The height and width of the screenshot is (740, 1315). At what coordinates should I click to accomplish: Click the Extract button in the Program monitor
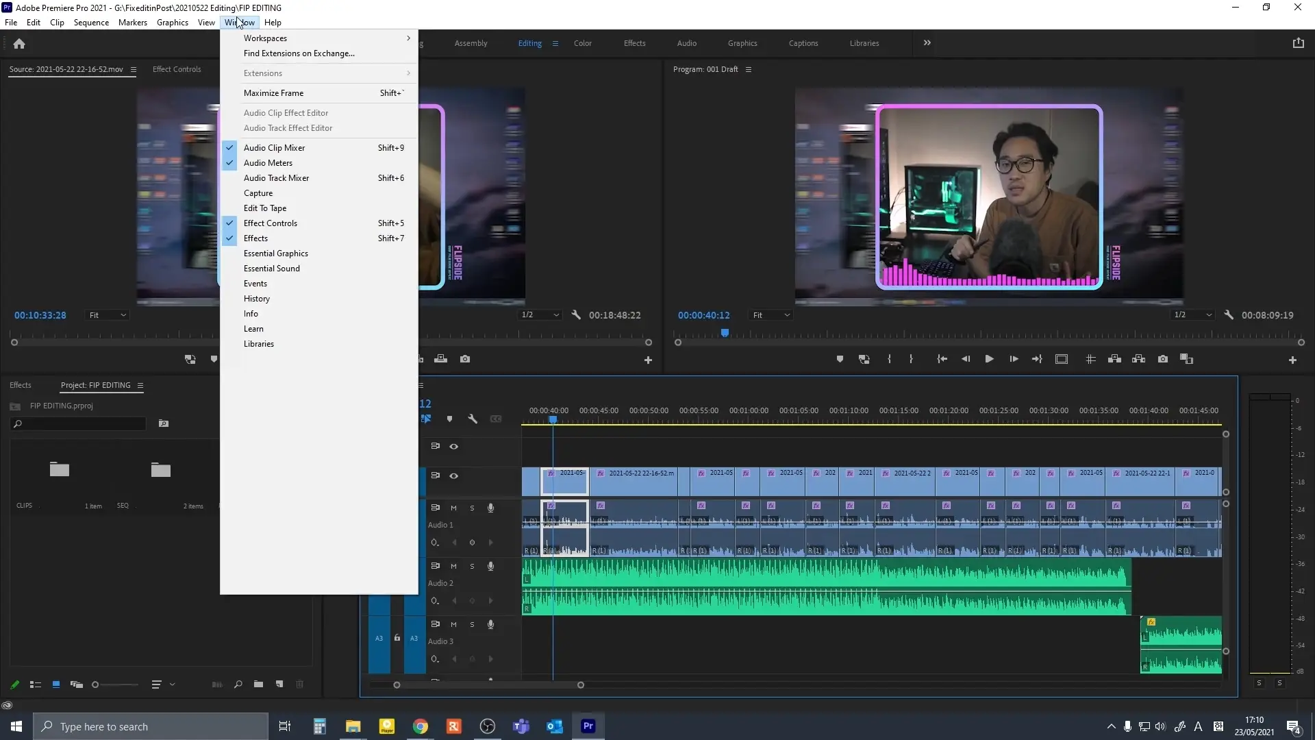click(1138, 359)
